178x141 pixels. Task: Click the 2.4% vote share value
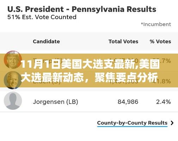coord(164,102)
